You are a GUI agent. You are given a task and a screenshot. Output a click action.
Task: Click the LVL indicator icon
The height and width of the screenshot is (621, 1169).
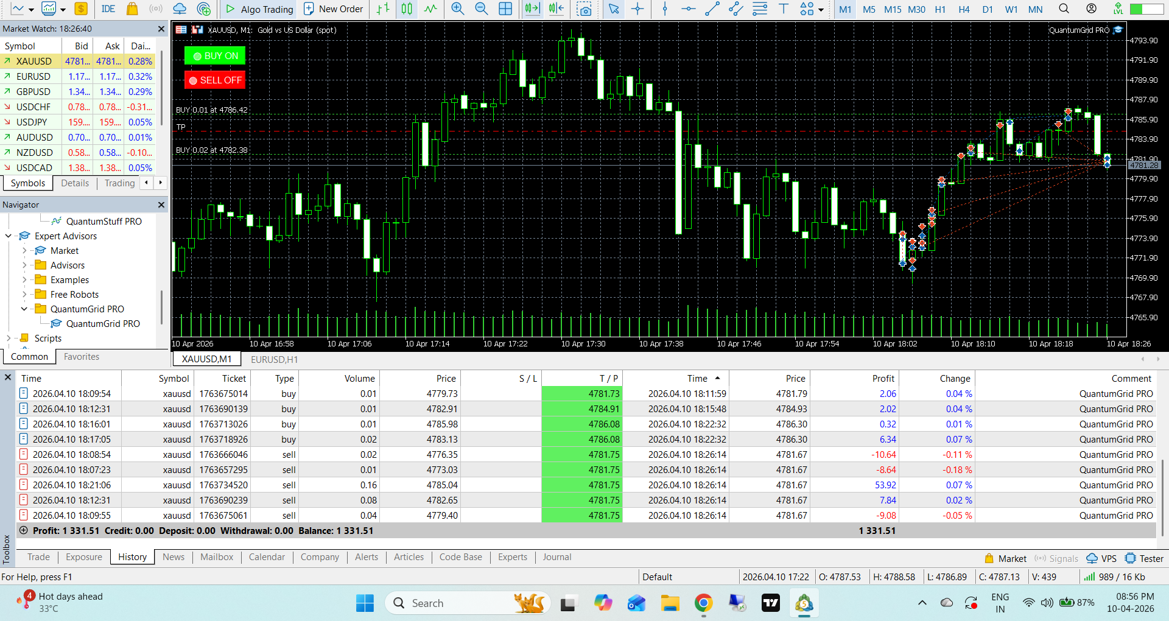coord(1118,9)
